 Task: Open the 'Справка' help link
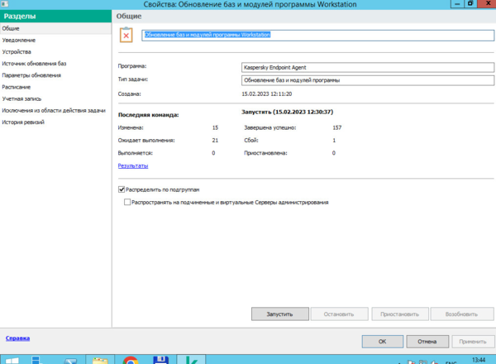pyautogui.click(x=16, y=338)
